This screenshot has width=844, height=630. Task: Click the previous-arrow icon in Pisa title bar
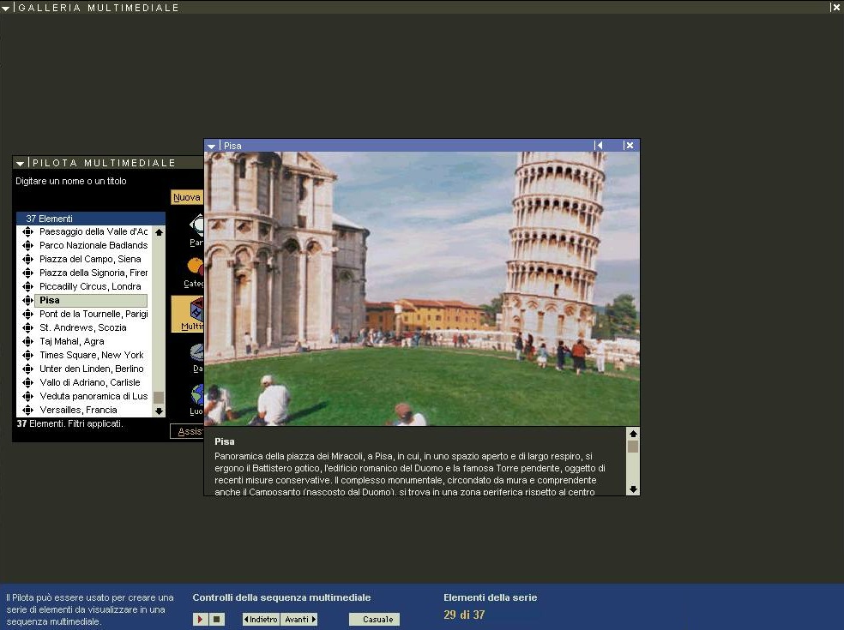pyautogui.click(x=599, y=146)
